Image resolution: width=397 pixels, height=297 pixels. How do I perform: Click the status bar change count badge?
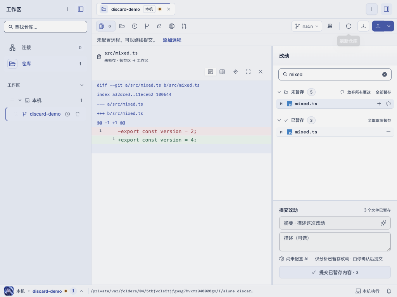point(73,291)
